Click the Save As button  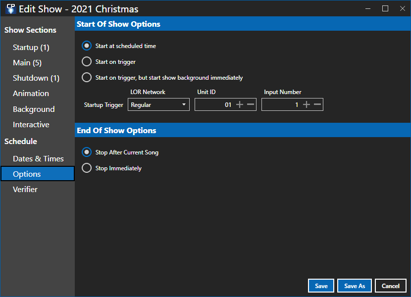(x=355, y=286)
